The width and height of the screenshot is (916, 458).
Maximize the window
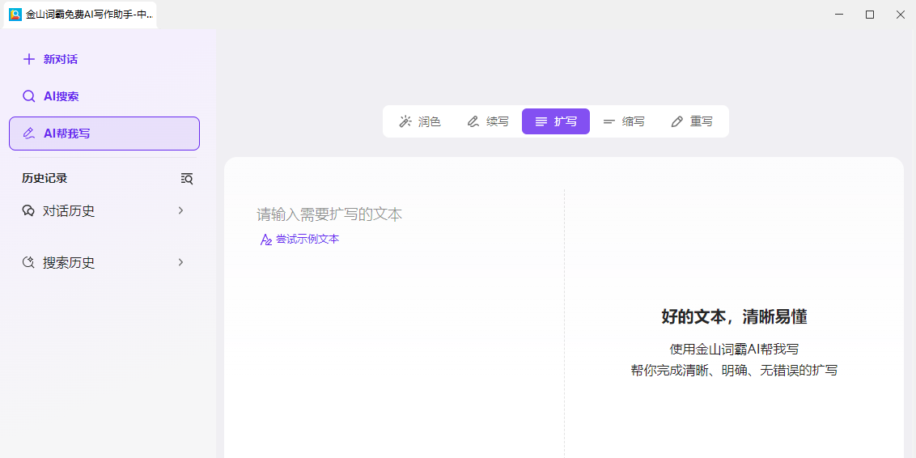[870, 15]
